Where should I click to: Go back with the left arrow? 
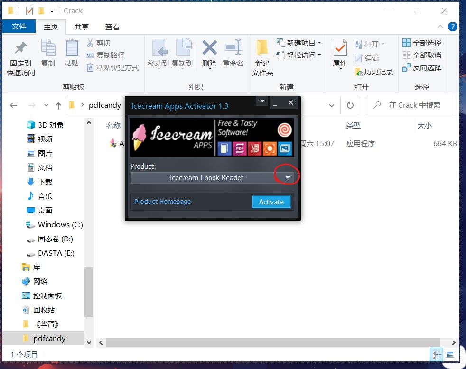point(14,105)
